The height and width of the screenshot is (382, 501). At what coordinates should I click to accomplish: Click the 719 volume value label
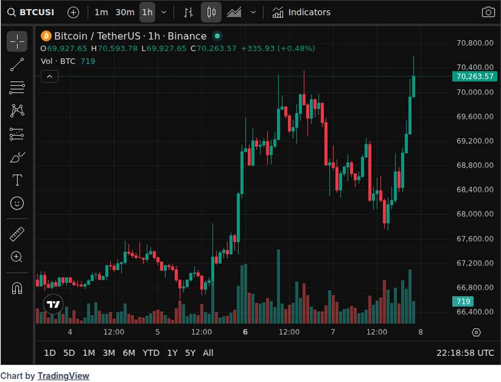click(463, 301)
